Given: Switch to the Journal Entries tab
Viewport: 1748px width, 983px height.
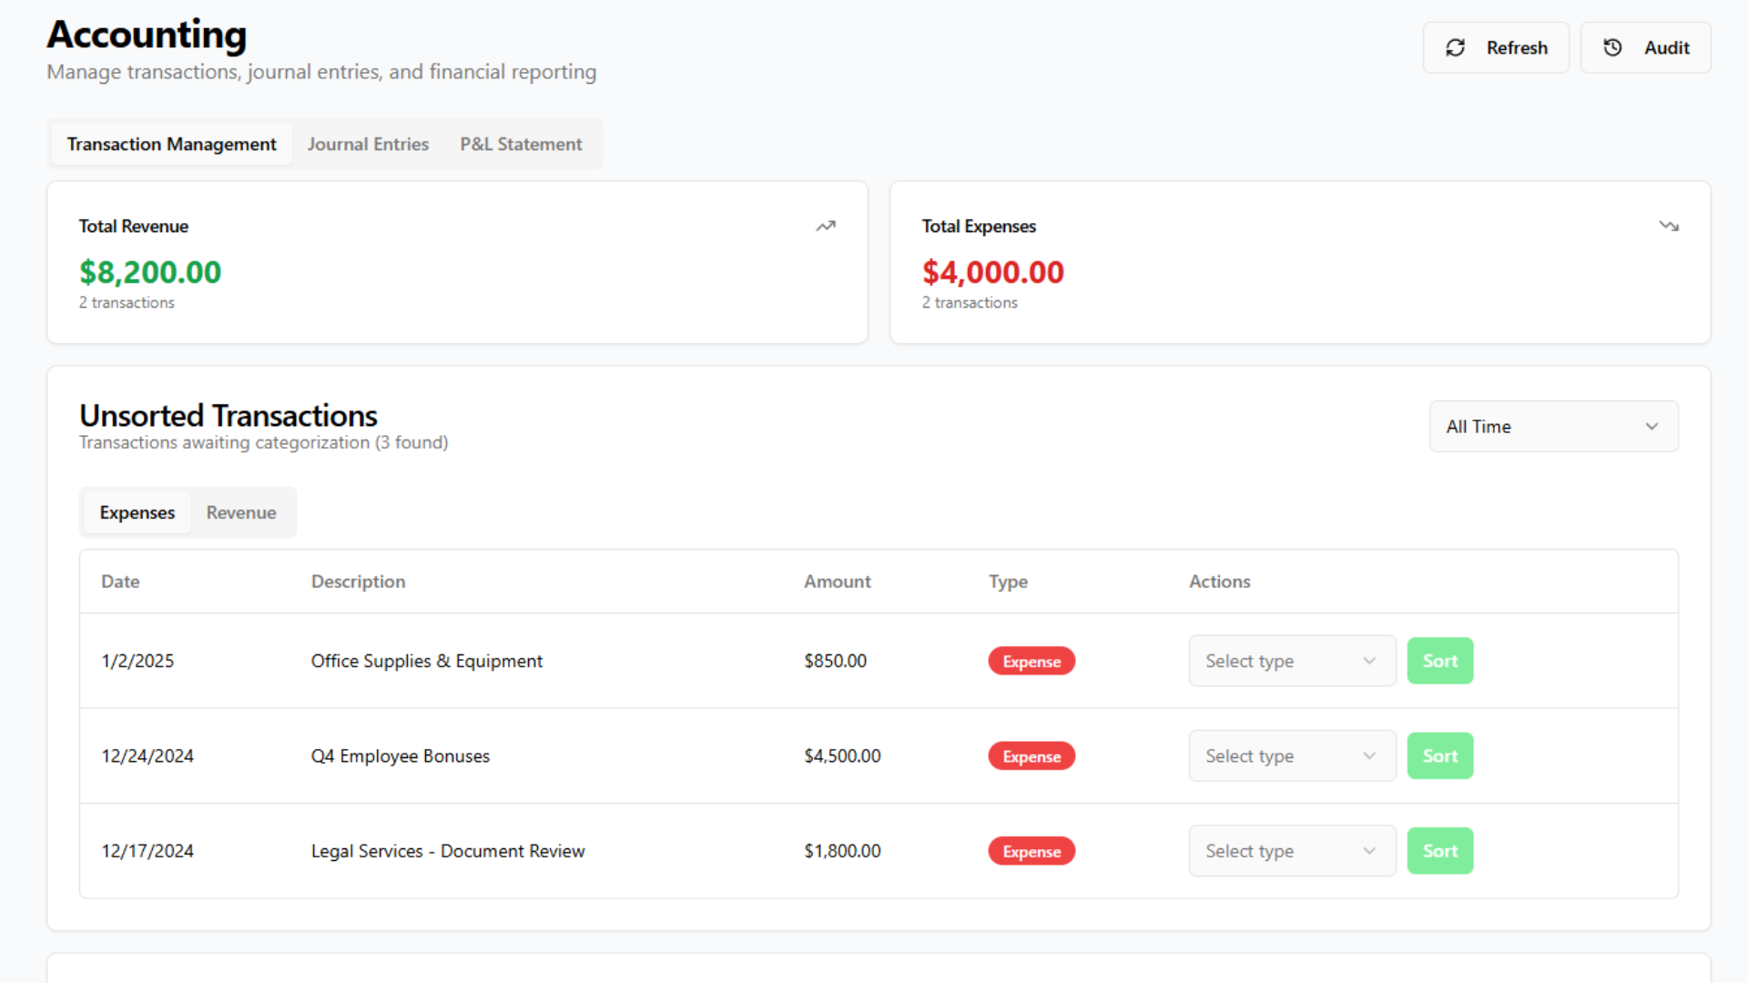Looking at the screenshot, I should (368, 144).
